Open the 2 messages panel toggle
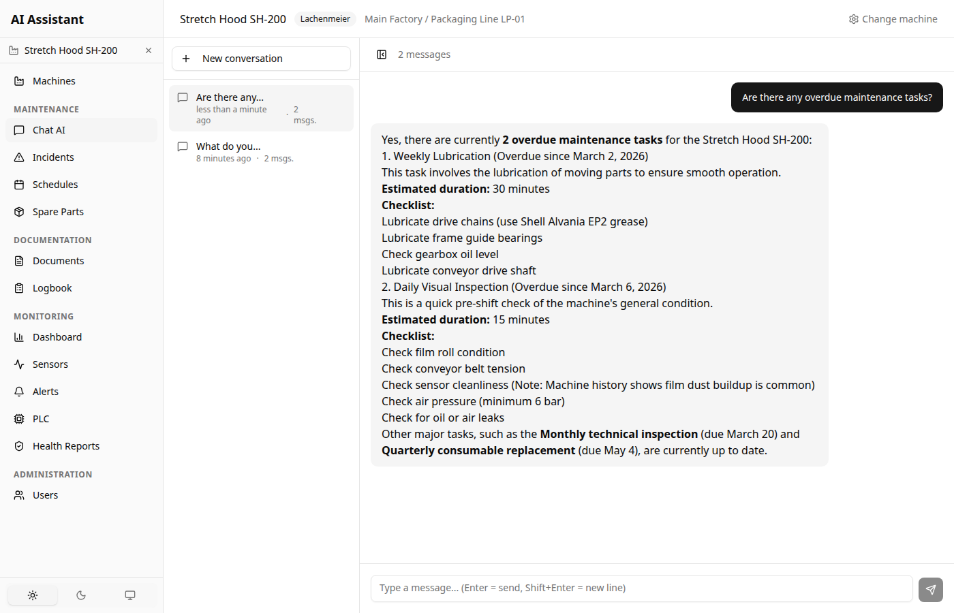 coord(382,54)
